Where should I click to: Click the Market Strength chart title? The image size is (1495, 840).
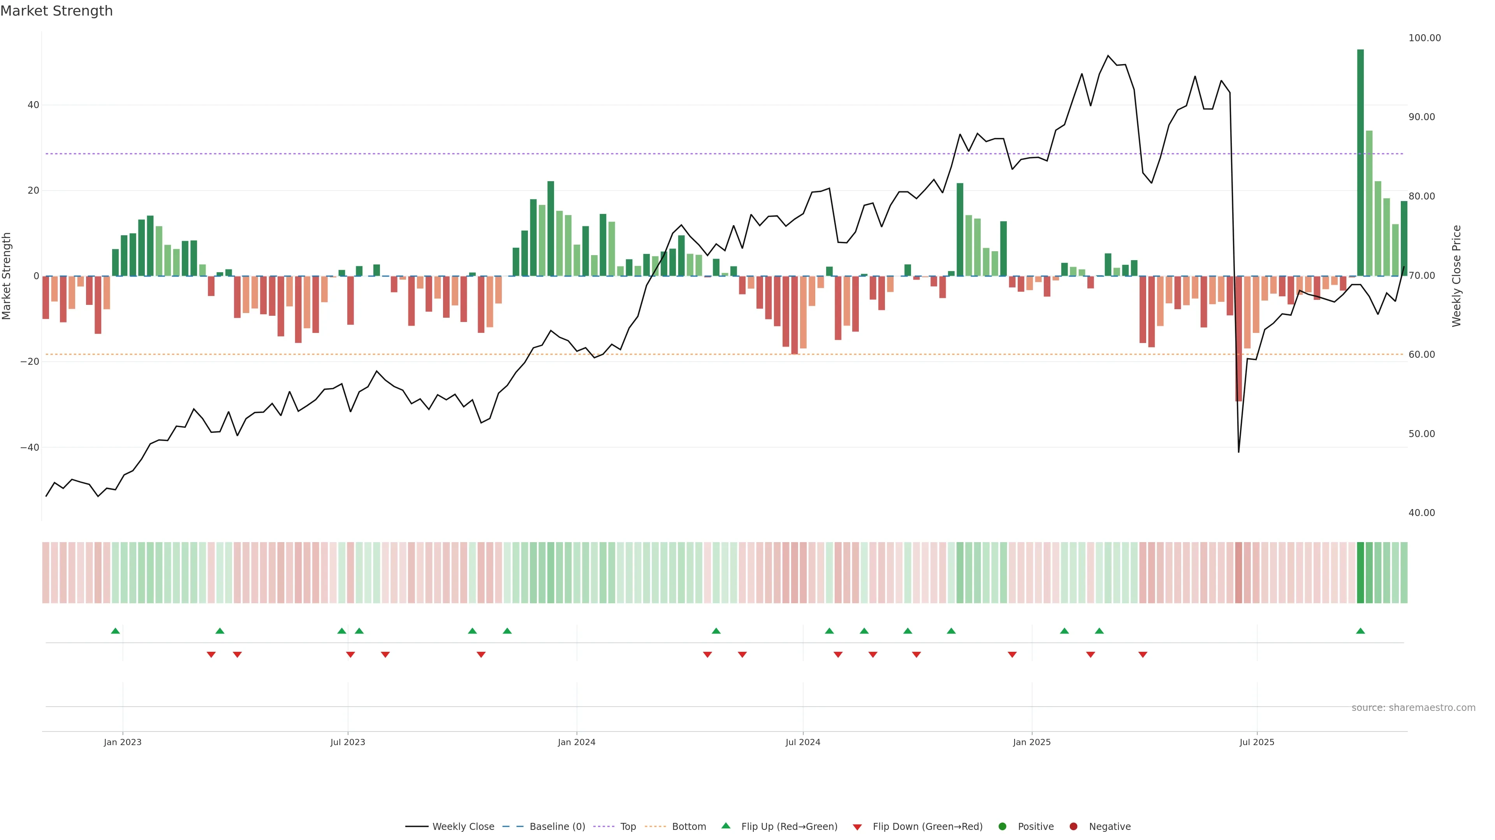(56, 11)
